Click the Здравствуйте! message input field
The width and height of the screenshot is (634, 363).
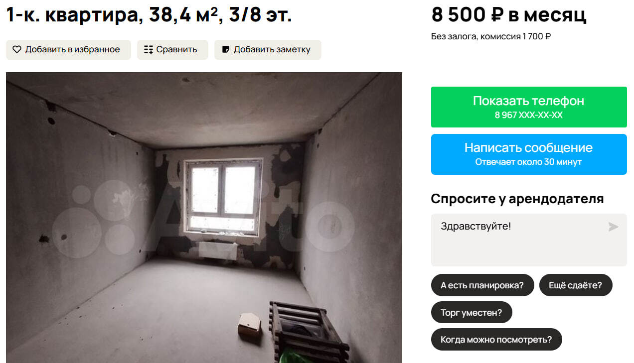point(529,240)
